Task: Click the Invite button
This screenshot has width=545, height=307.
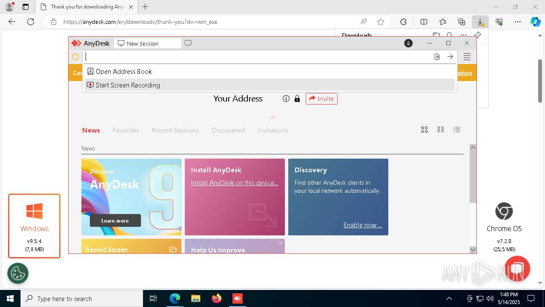Action: coord(321,98)
